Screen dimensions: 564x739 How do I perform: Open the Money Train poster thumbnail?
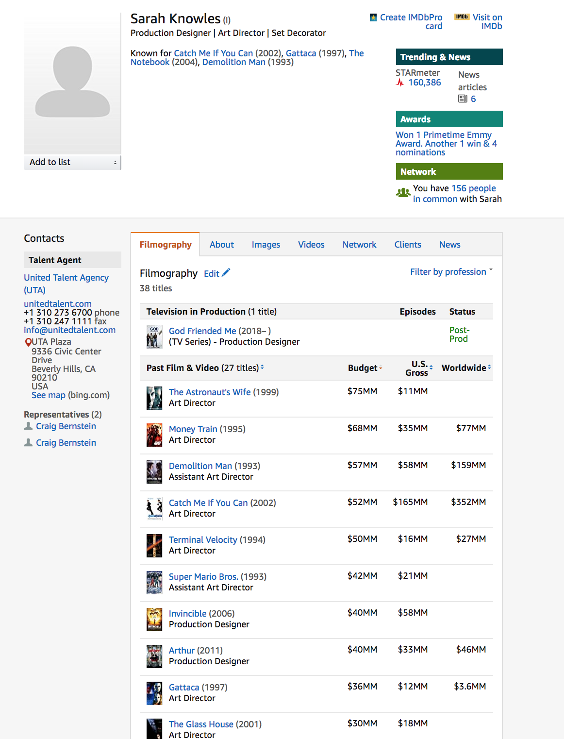(x=154, y=435)
